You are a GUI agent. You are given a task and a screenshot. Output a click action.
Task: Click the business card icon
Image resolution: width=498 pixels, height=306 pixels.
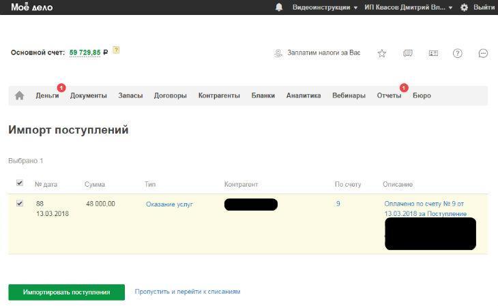click(433, 53)
